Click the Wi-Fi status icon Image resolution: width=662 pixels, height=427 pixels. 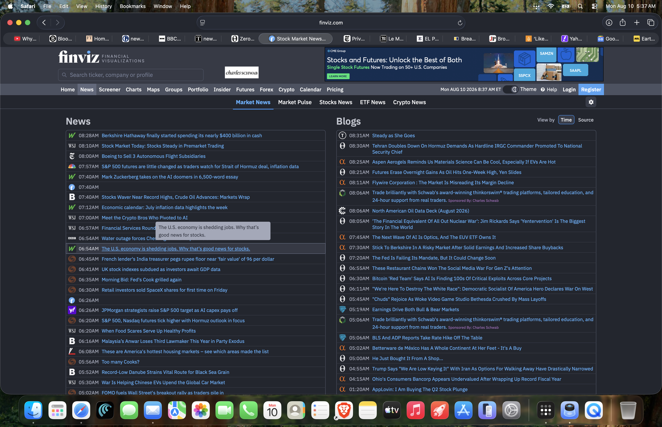coord(551,6)
